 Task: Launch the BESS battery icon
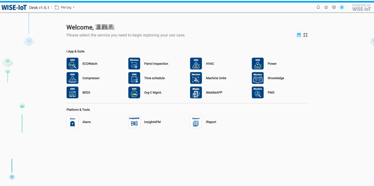pos(72,92)
